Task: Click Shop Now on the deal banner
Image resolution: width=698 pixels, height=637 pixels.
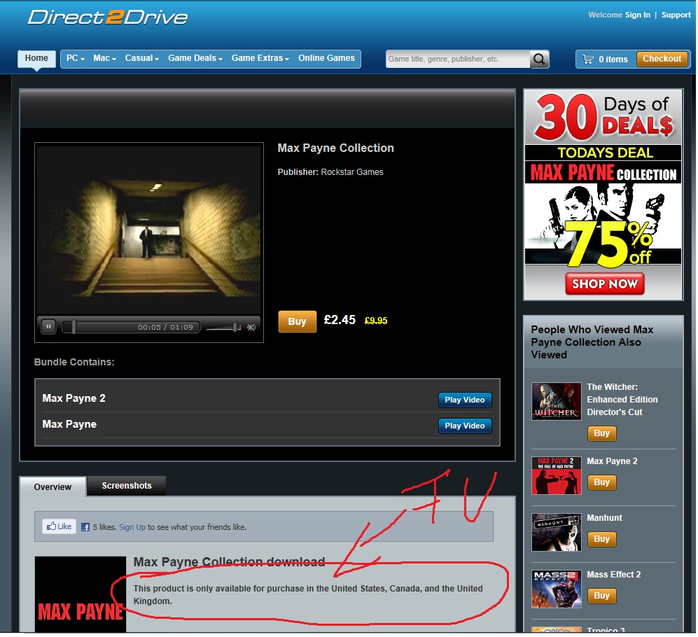Action: (x=604, y=283)
